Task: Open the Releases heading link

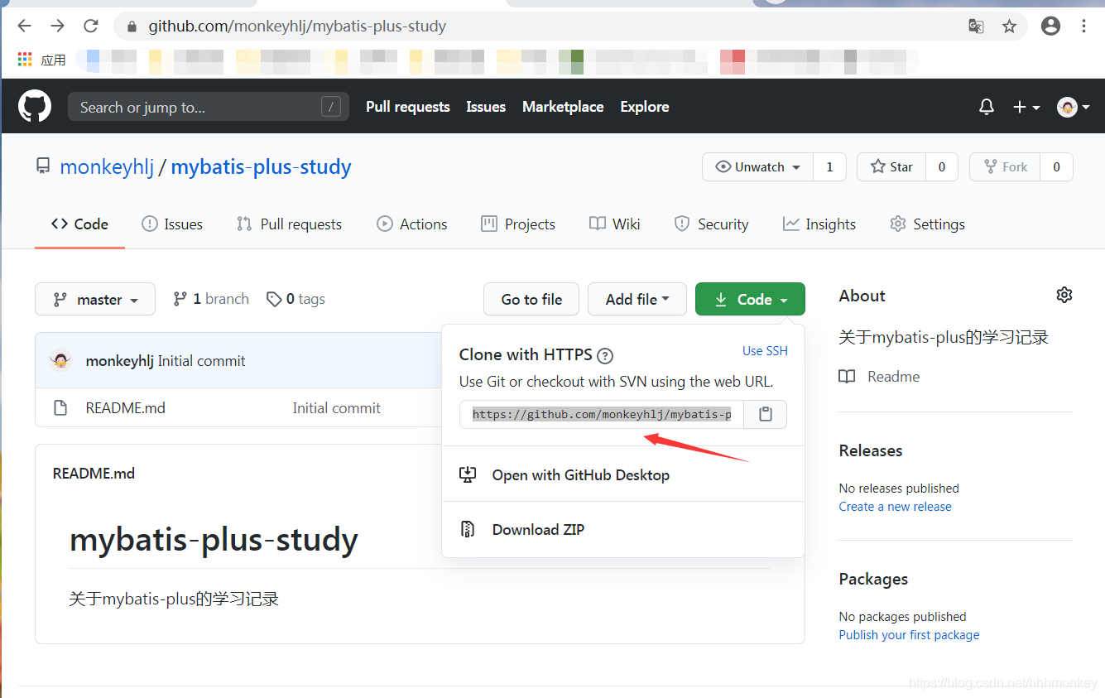Action: coord(871,450)
